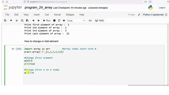Go to browser home page icon
Image resolution: width=169 pixels, height=95 pixels.
[x=7, y=2]
